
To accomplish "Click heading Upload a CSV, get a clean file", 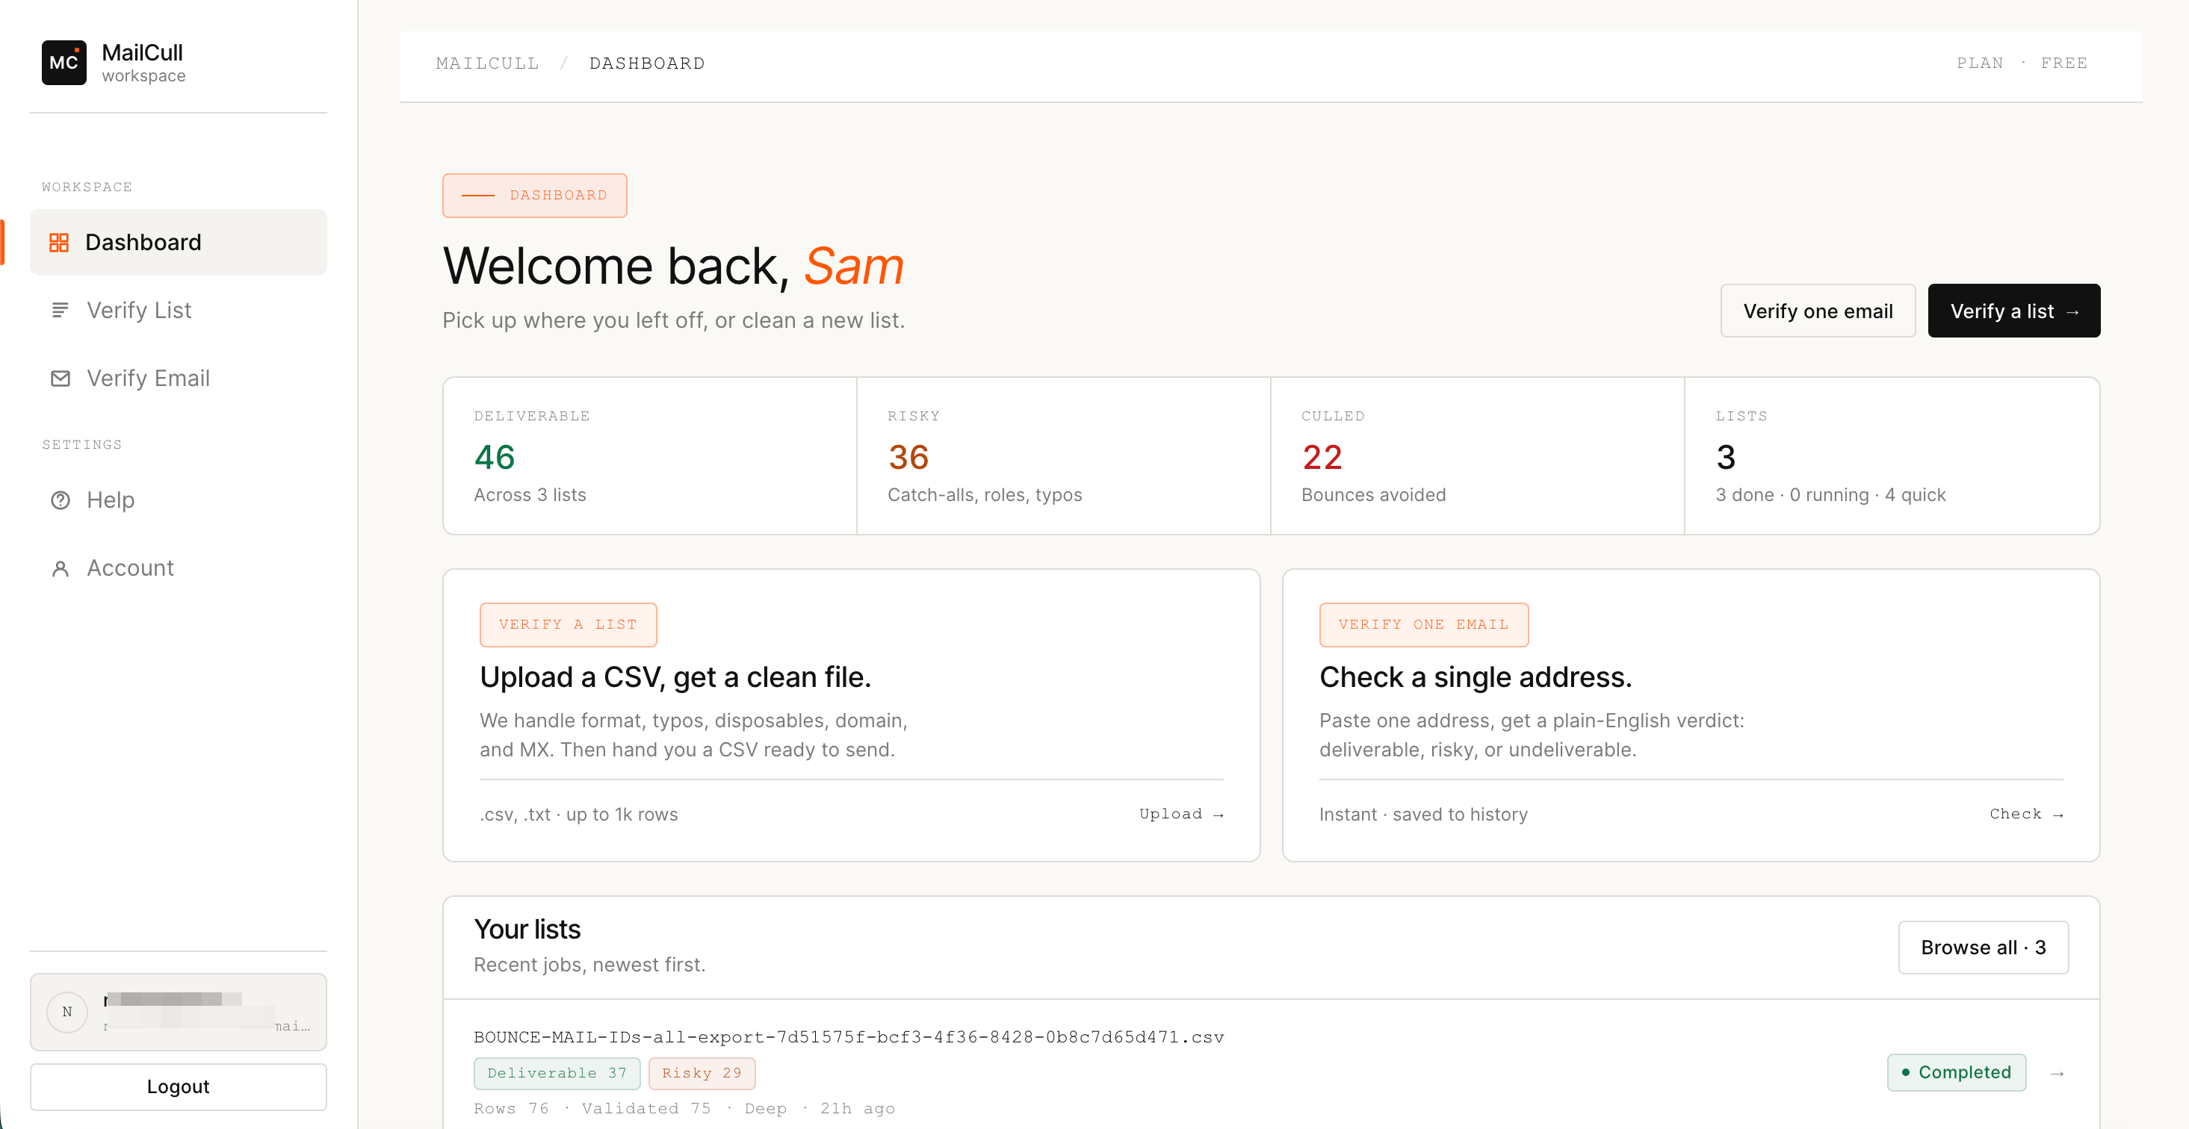I will click(x=675, y=677).
